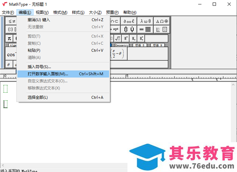
Task: Click the second empty equation slot
Action: click(x=5, y=104)
